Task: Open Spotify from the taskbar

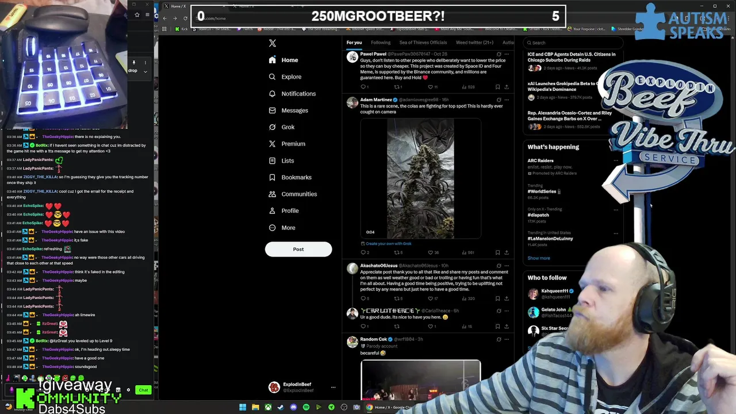Action: 306,408
